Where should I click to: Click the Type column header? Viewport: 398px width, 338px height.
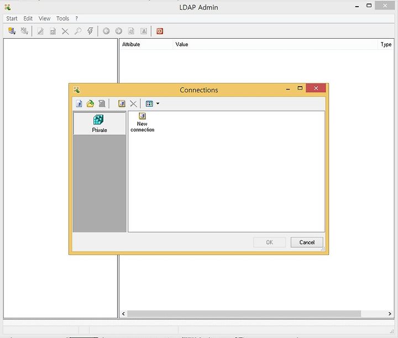tap(386, 44)
